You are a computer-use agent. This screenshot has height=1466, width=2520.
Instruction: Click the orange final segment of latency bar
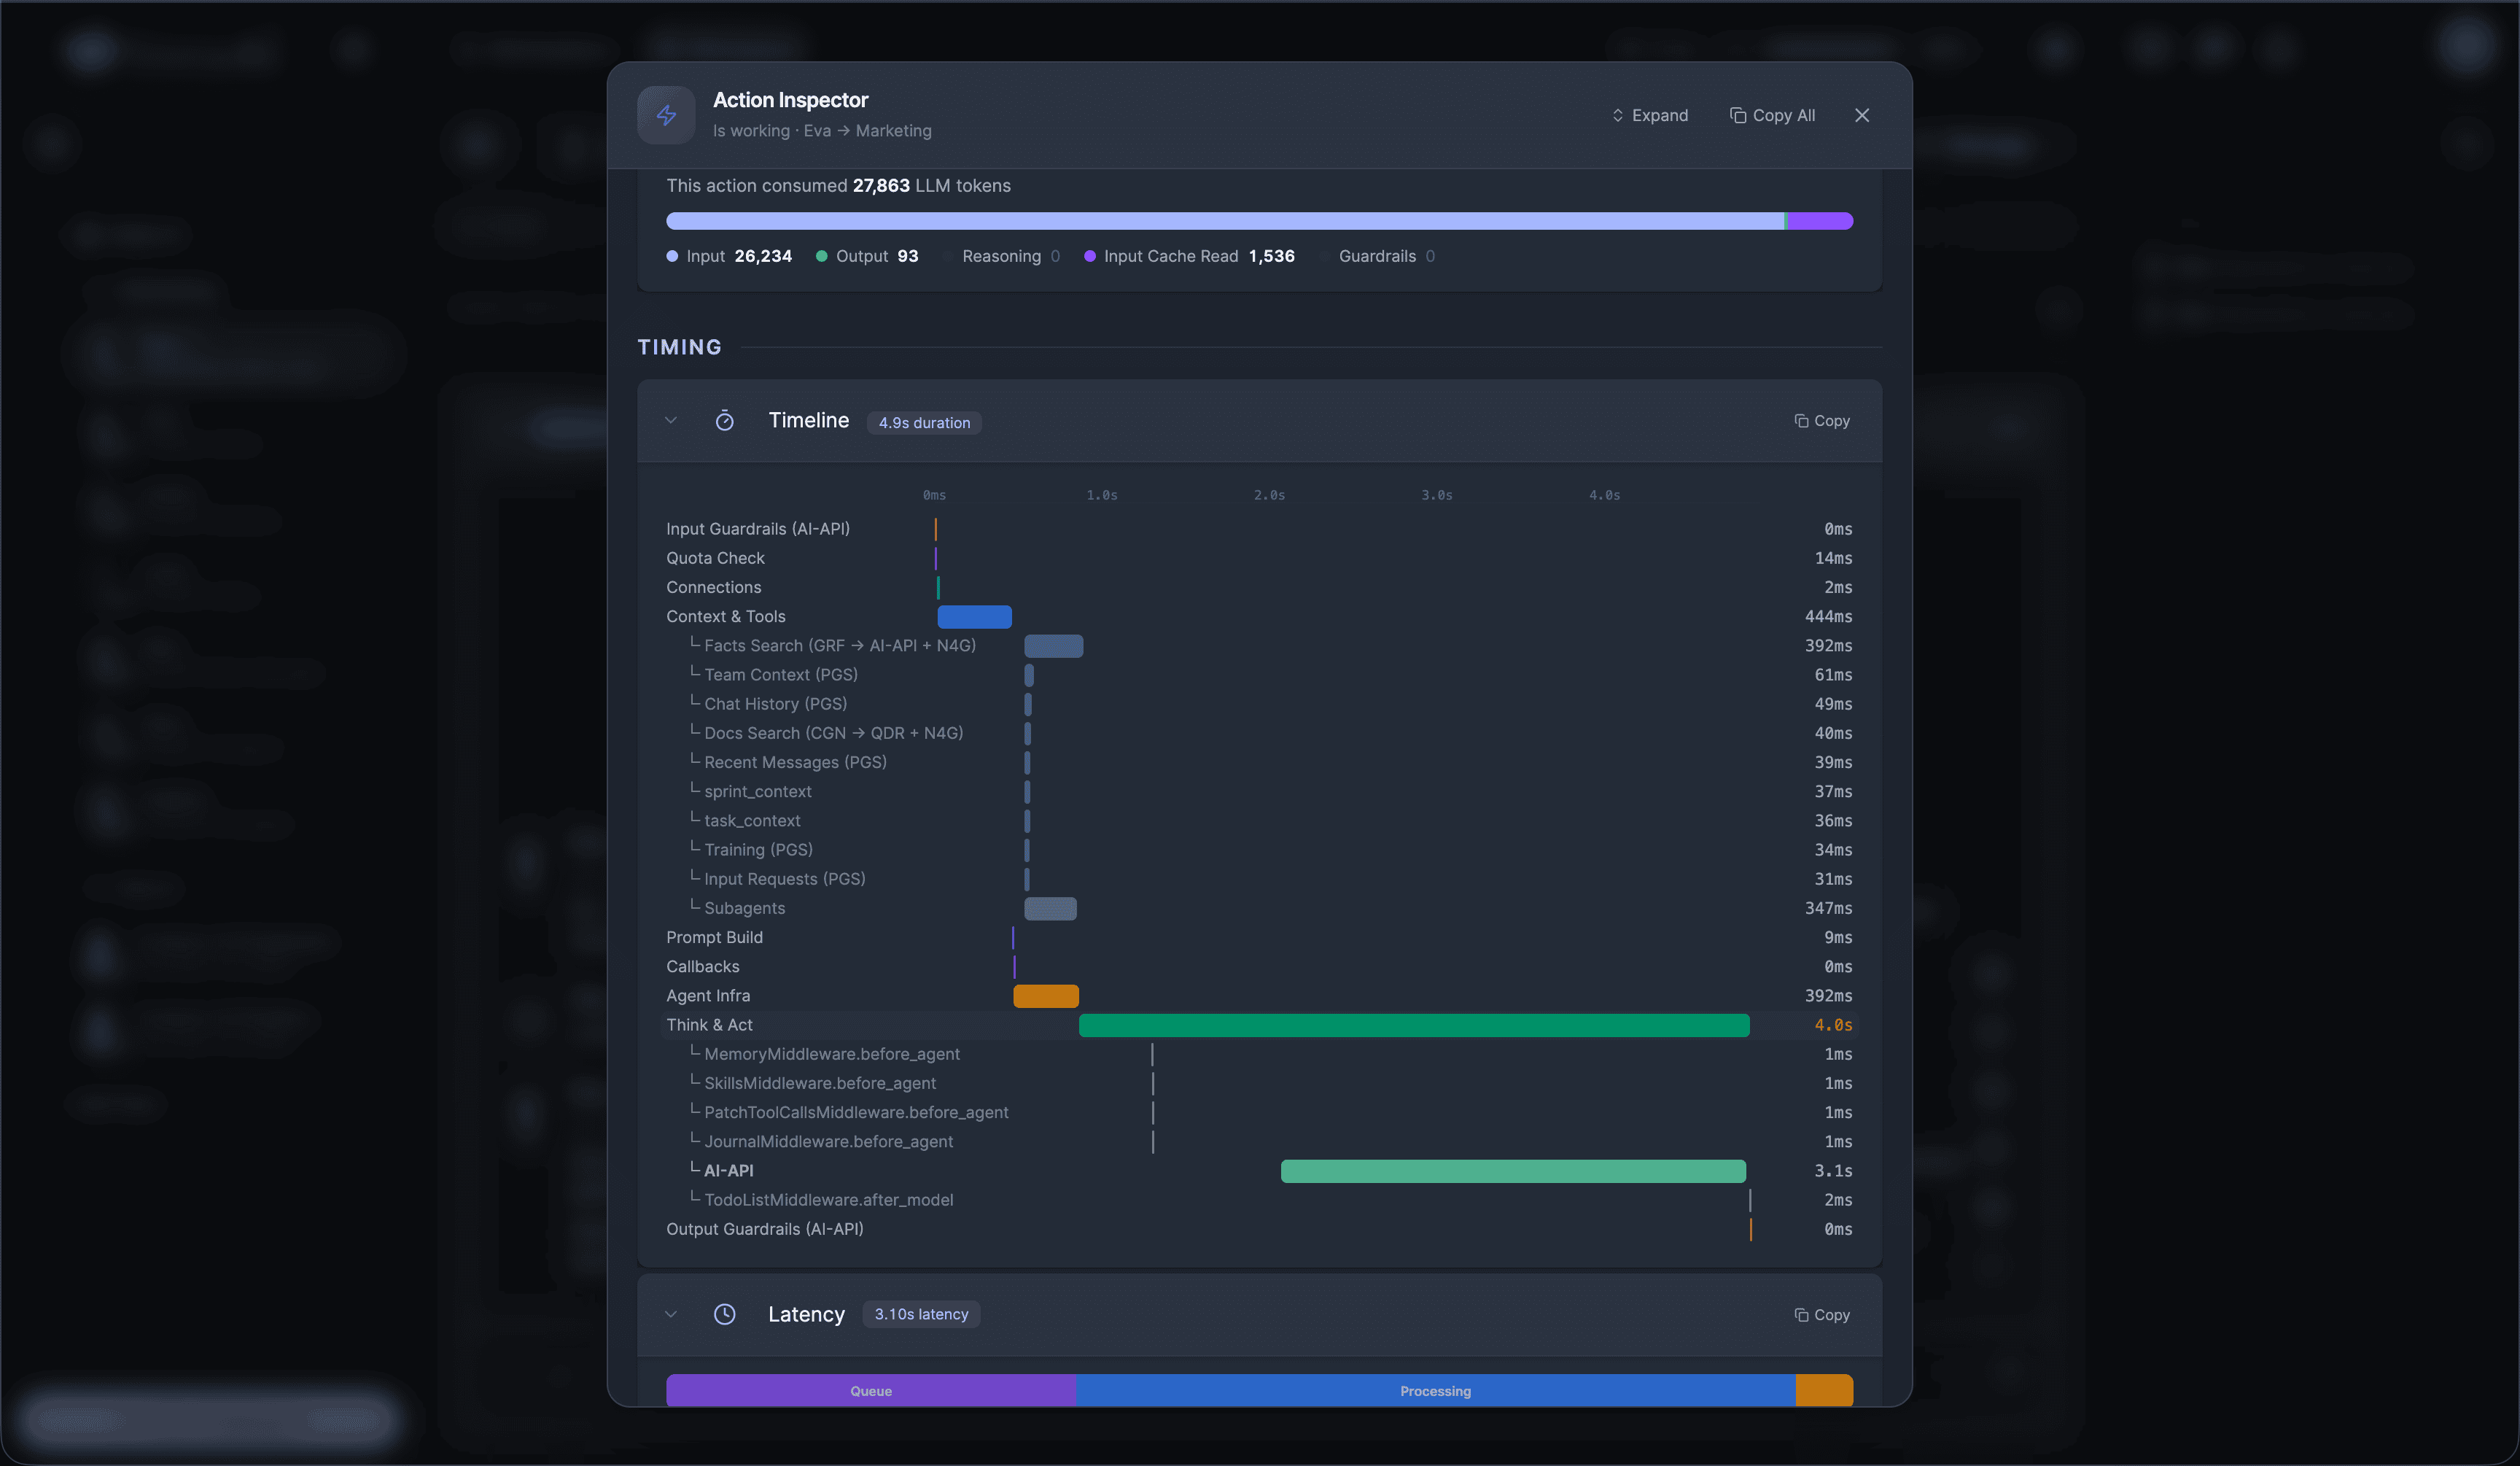point(1824,1390)
